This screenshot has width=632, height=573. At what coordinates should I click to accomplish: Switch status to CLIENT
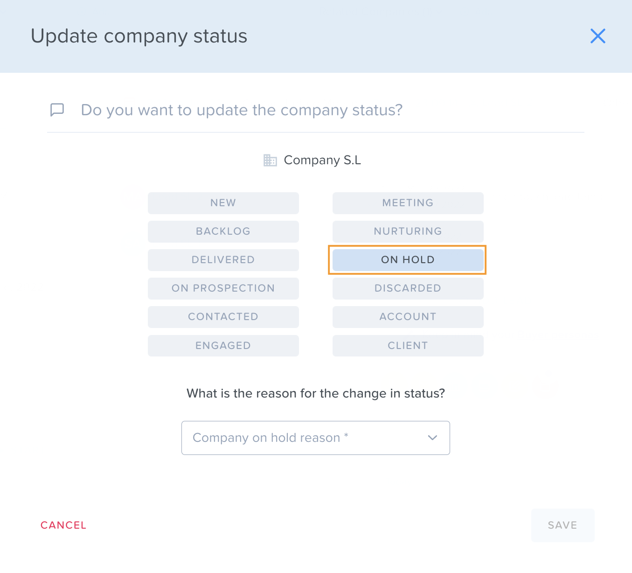(x=408, y=346)
